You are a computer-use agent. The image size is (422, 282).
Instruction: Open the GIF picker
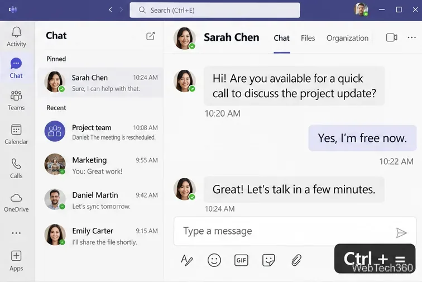pyautogui.click(x=241, y=260)
